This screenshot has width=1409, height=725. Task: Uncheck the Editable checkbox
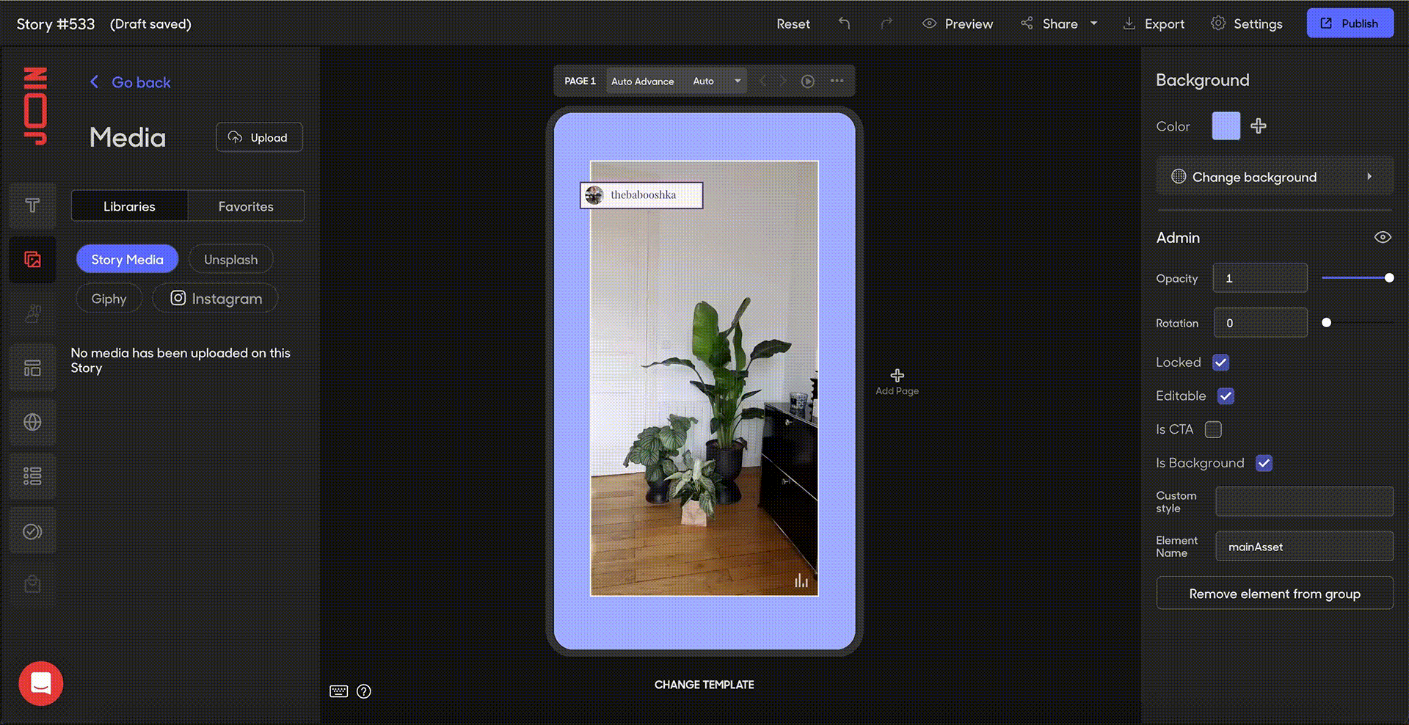pyautogui.click(x=1226, y=396)
